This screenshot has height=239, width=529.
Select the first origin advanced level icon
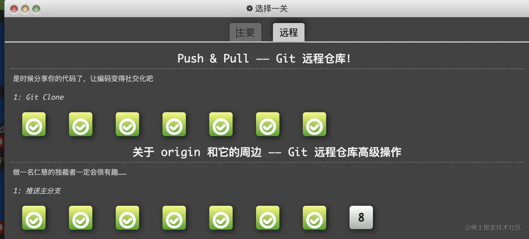(x=34, y=218)
